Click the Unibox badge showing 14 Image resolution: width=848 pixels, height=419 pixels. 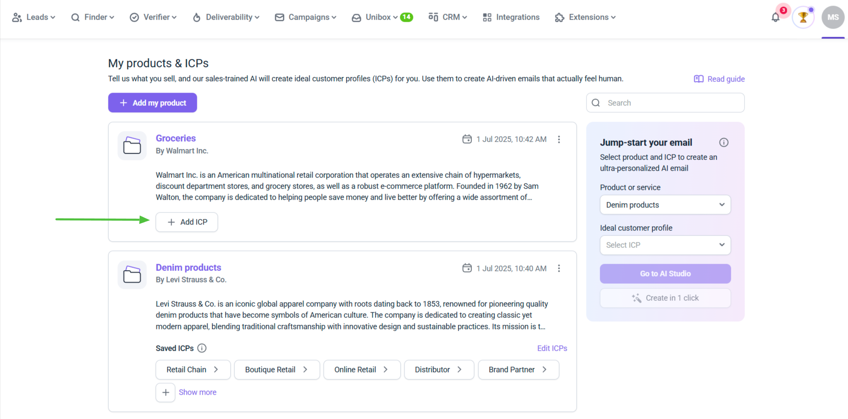click(x=406, y=17)
